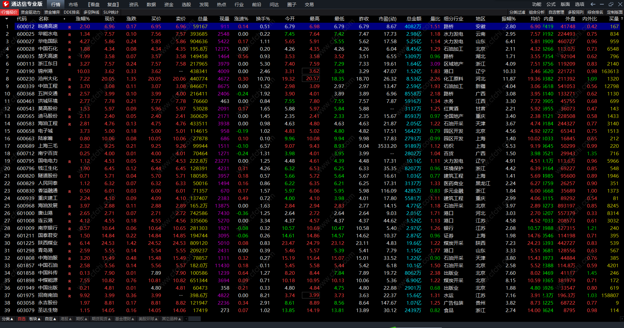Screen dimensions: 624x328
Task: Open the 复盘 top menu item
Action: (x=113, y=5)
